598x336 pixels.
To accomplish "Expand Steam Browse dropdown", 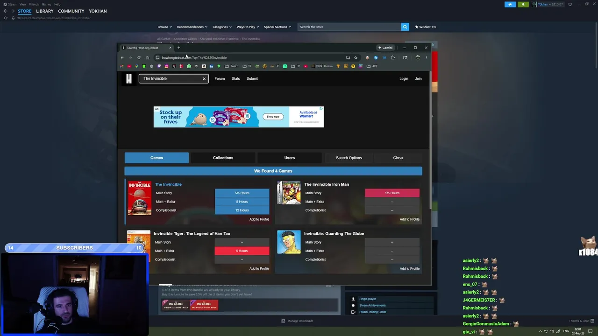I will 164,27.
